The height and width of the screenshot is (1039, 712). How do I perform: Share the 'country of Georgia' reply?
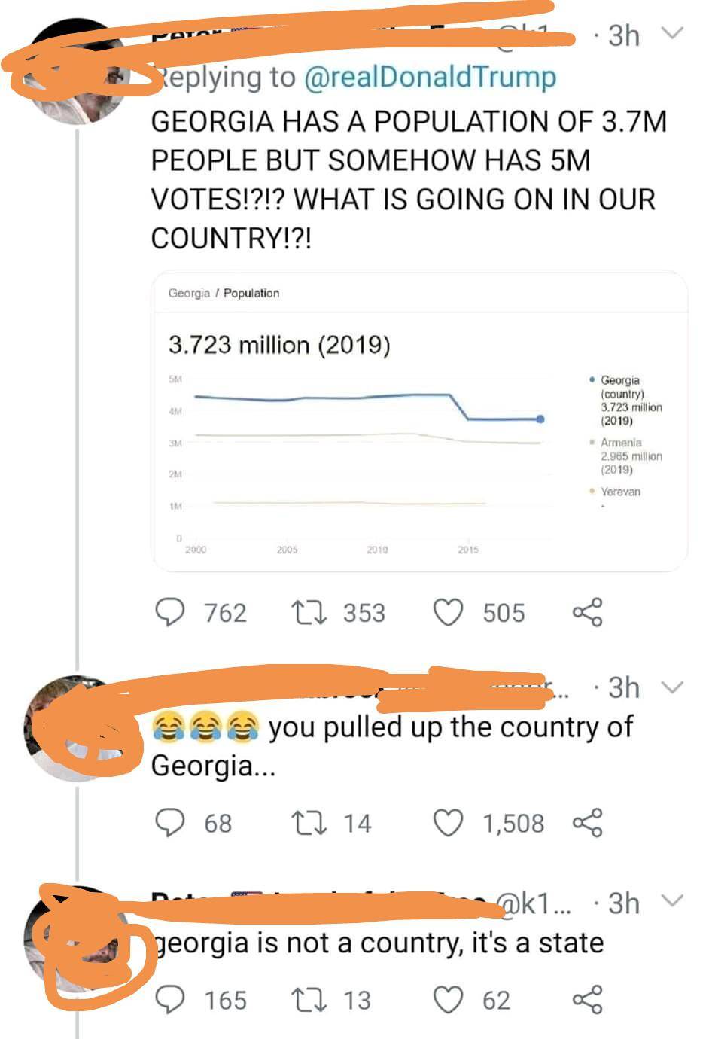click(x=587, y=822)
